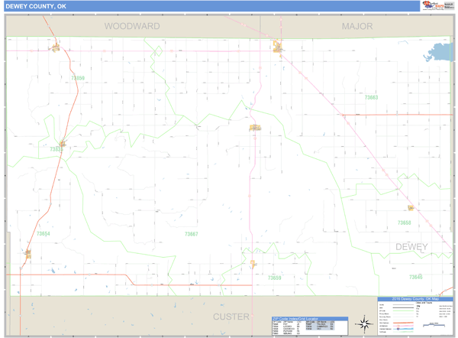Click ZIP code label 73663

(370, 97)
